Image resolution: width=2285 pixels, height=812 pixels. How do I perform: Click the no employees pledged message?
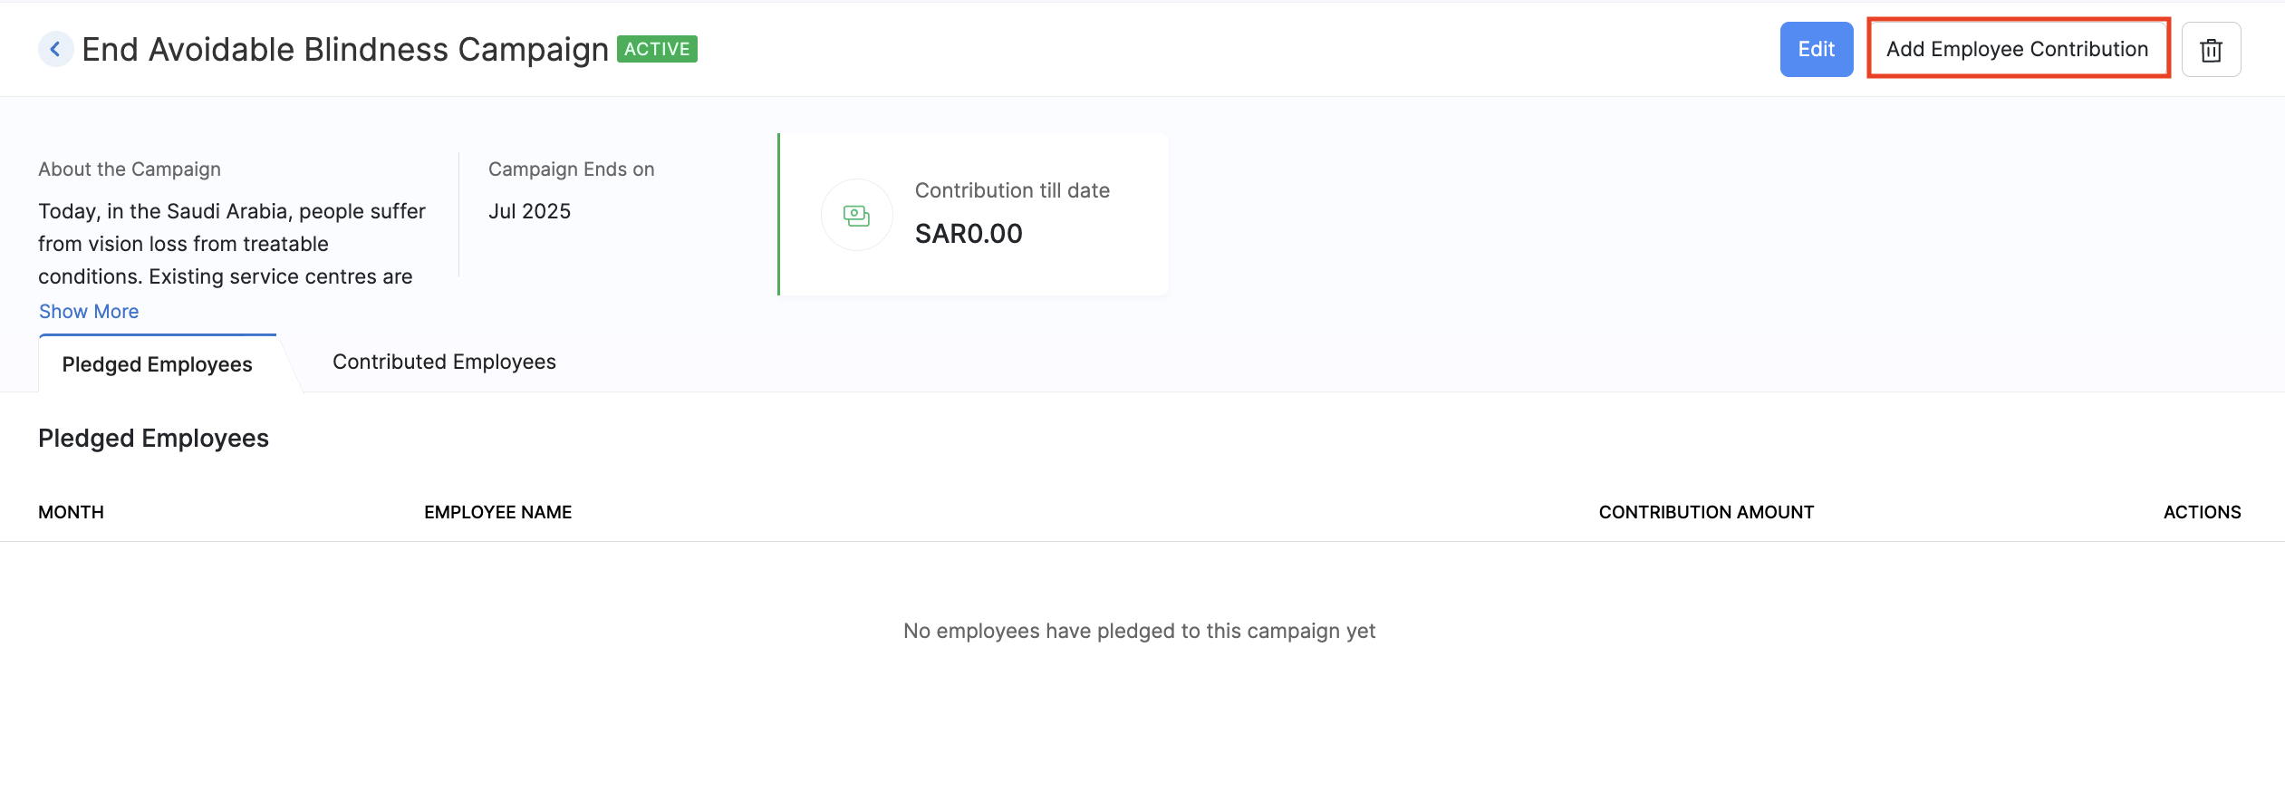tap(1139, 631)
